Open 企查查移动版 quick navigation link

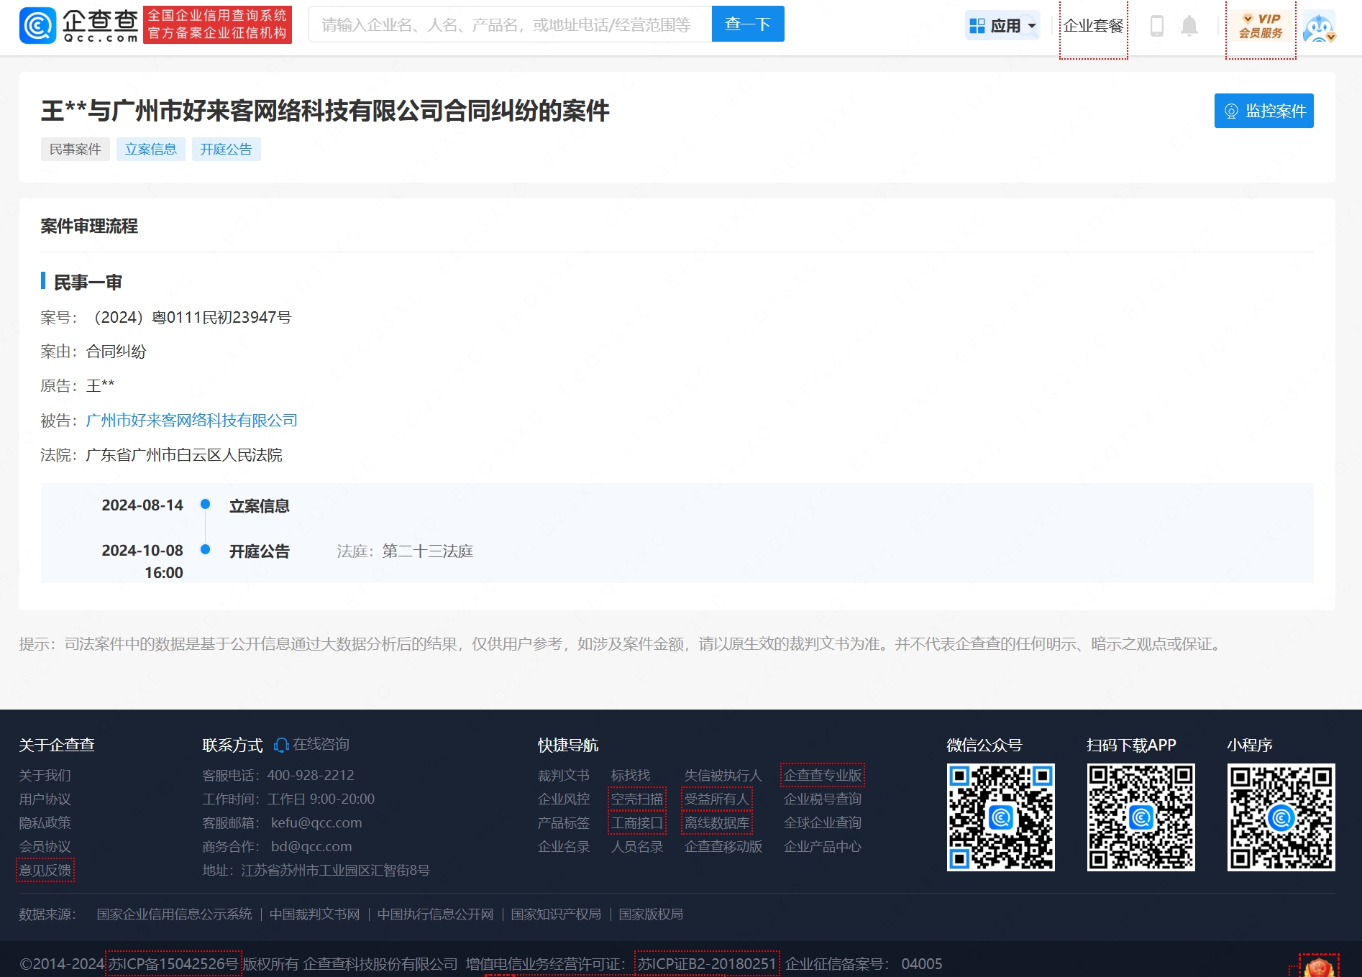coord(723,846)
